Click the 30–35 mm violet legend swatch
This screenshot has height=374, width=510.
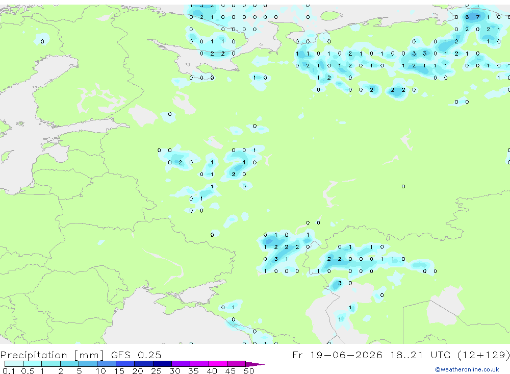coord(181,364)
